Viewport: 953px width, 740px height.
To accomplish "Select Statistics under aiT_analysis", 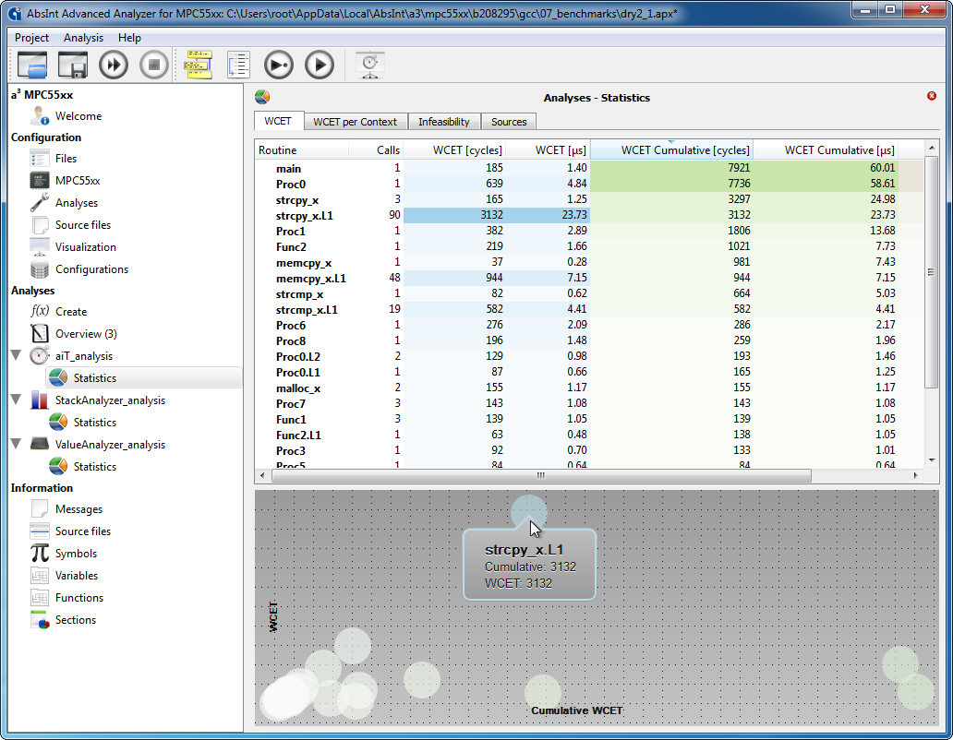I will pos(95,377).
